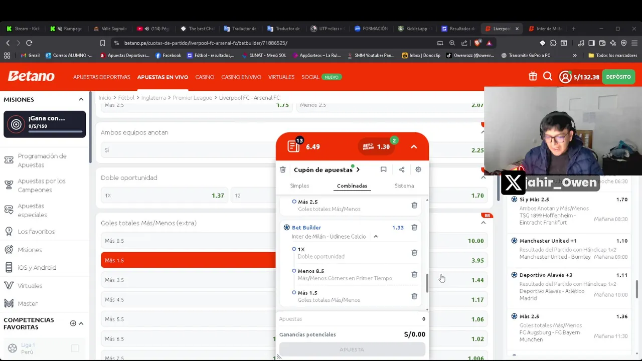Open APUESTAS DEPORTIVAS menu

(102, 77)
